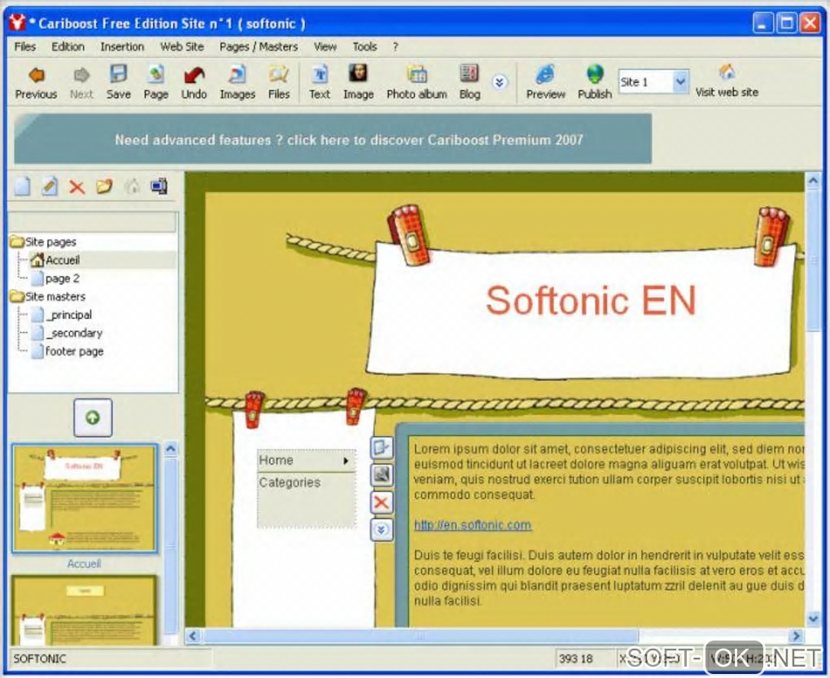Click the folder icon in page panel
This screenshot has height=678, width=830.
(104, 186)
